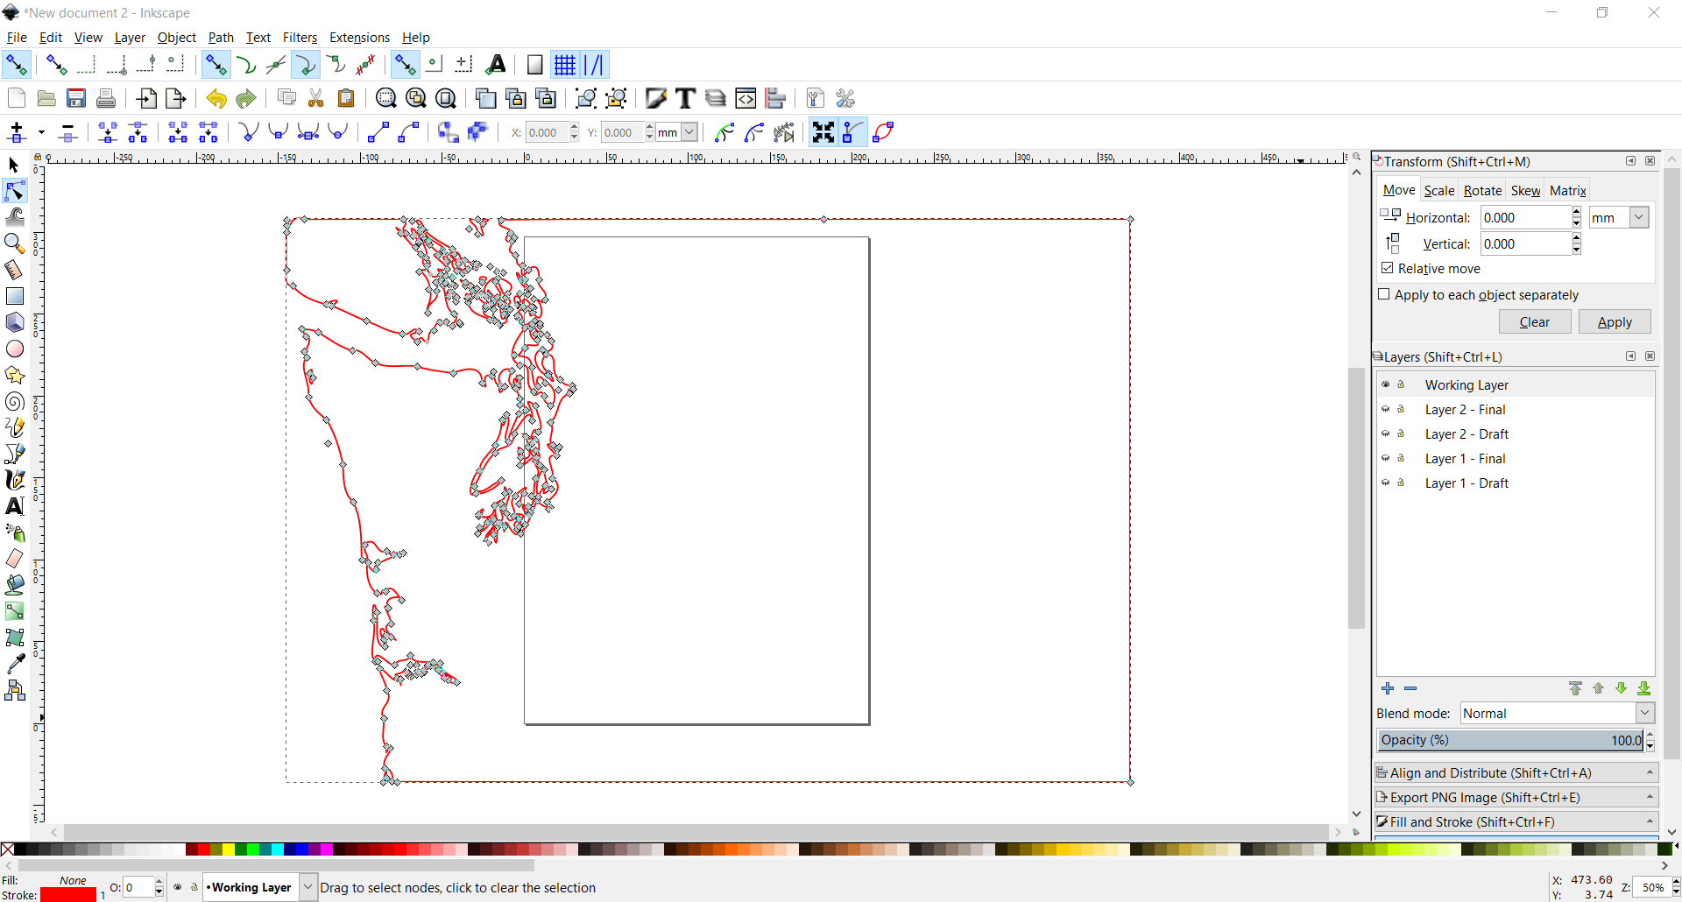Screen dimensions: 1682x902
Task: Switch to the Rotate tab
Action: [x=1482, y=190]
